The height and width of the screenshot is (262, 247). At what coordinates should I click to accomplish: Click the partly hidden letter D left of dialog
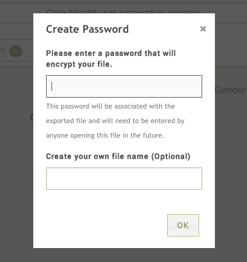[x=31, y=117]
